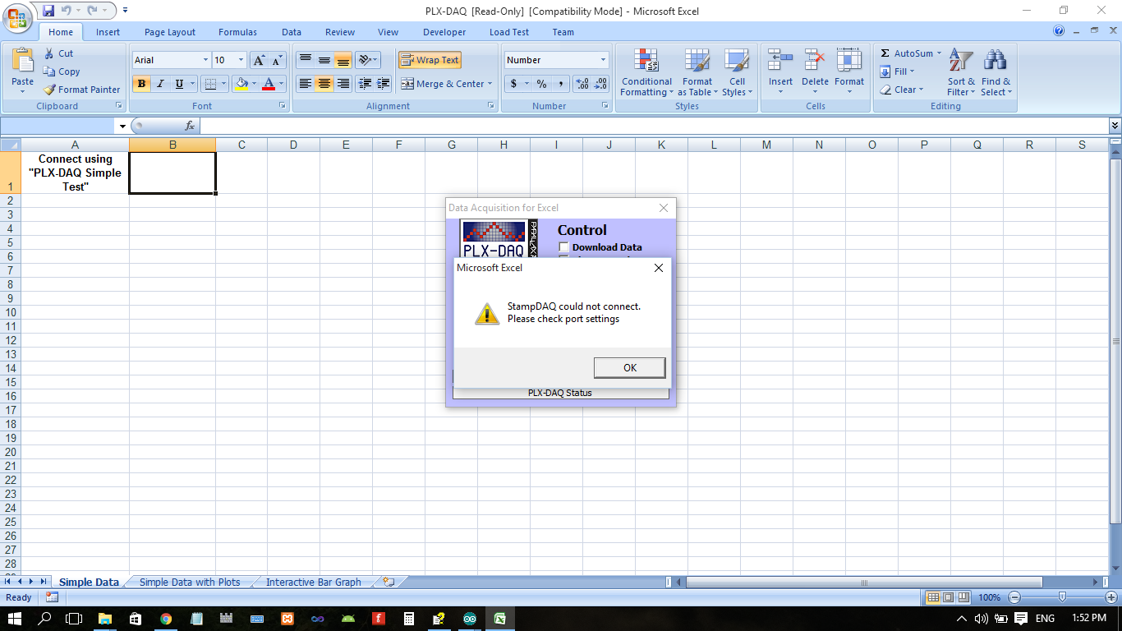This screenshot has height=631, width=1122.
Task: Expand the Fill Color dropdown arrow
Action: (255, 84)
